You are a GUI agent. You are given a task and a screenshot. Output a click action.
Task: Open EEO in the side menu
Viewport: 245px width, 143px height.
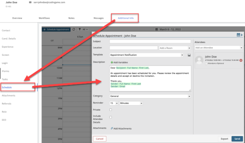(4, 120)
